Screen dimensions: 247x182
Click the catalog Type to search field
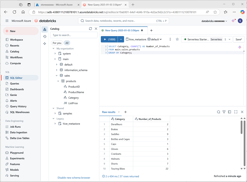(x=74, y=35)
